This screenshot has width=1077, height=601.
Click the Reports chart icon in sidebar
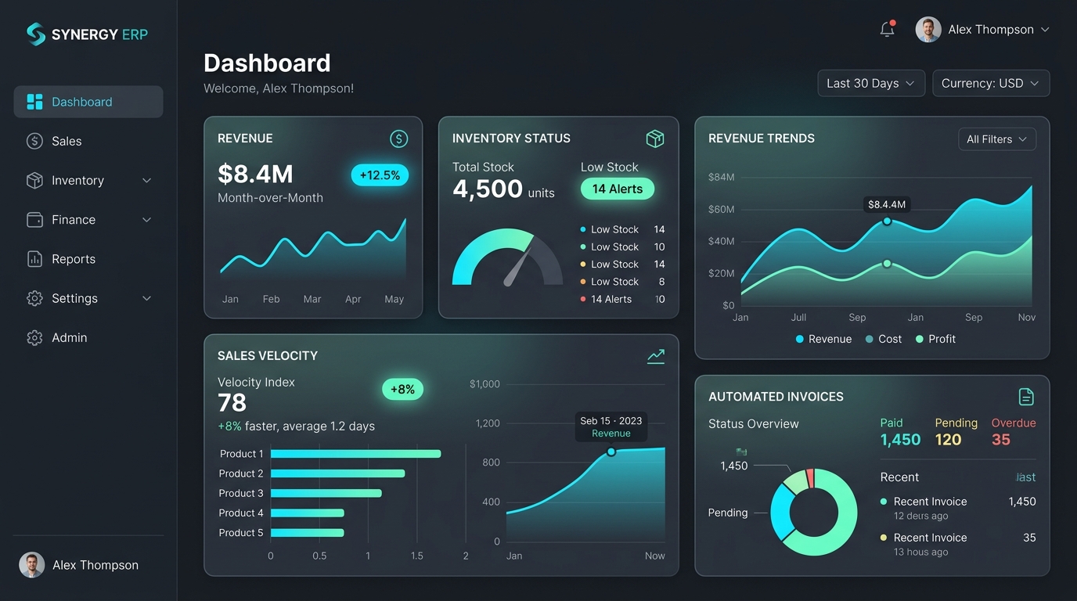pyautogui.click(x=34, y=259)
